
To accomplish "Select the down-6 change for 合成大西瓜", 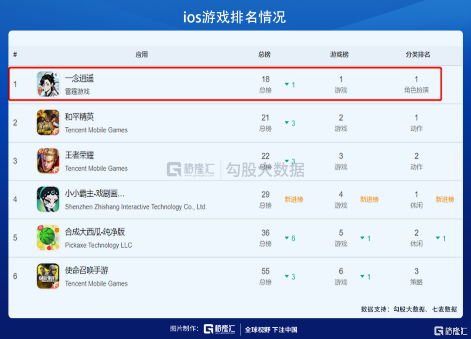I will (x=290, y=238).
